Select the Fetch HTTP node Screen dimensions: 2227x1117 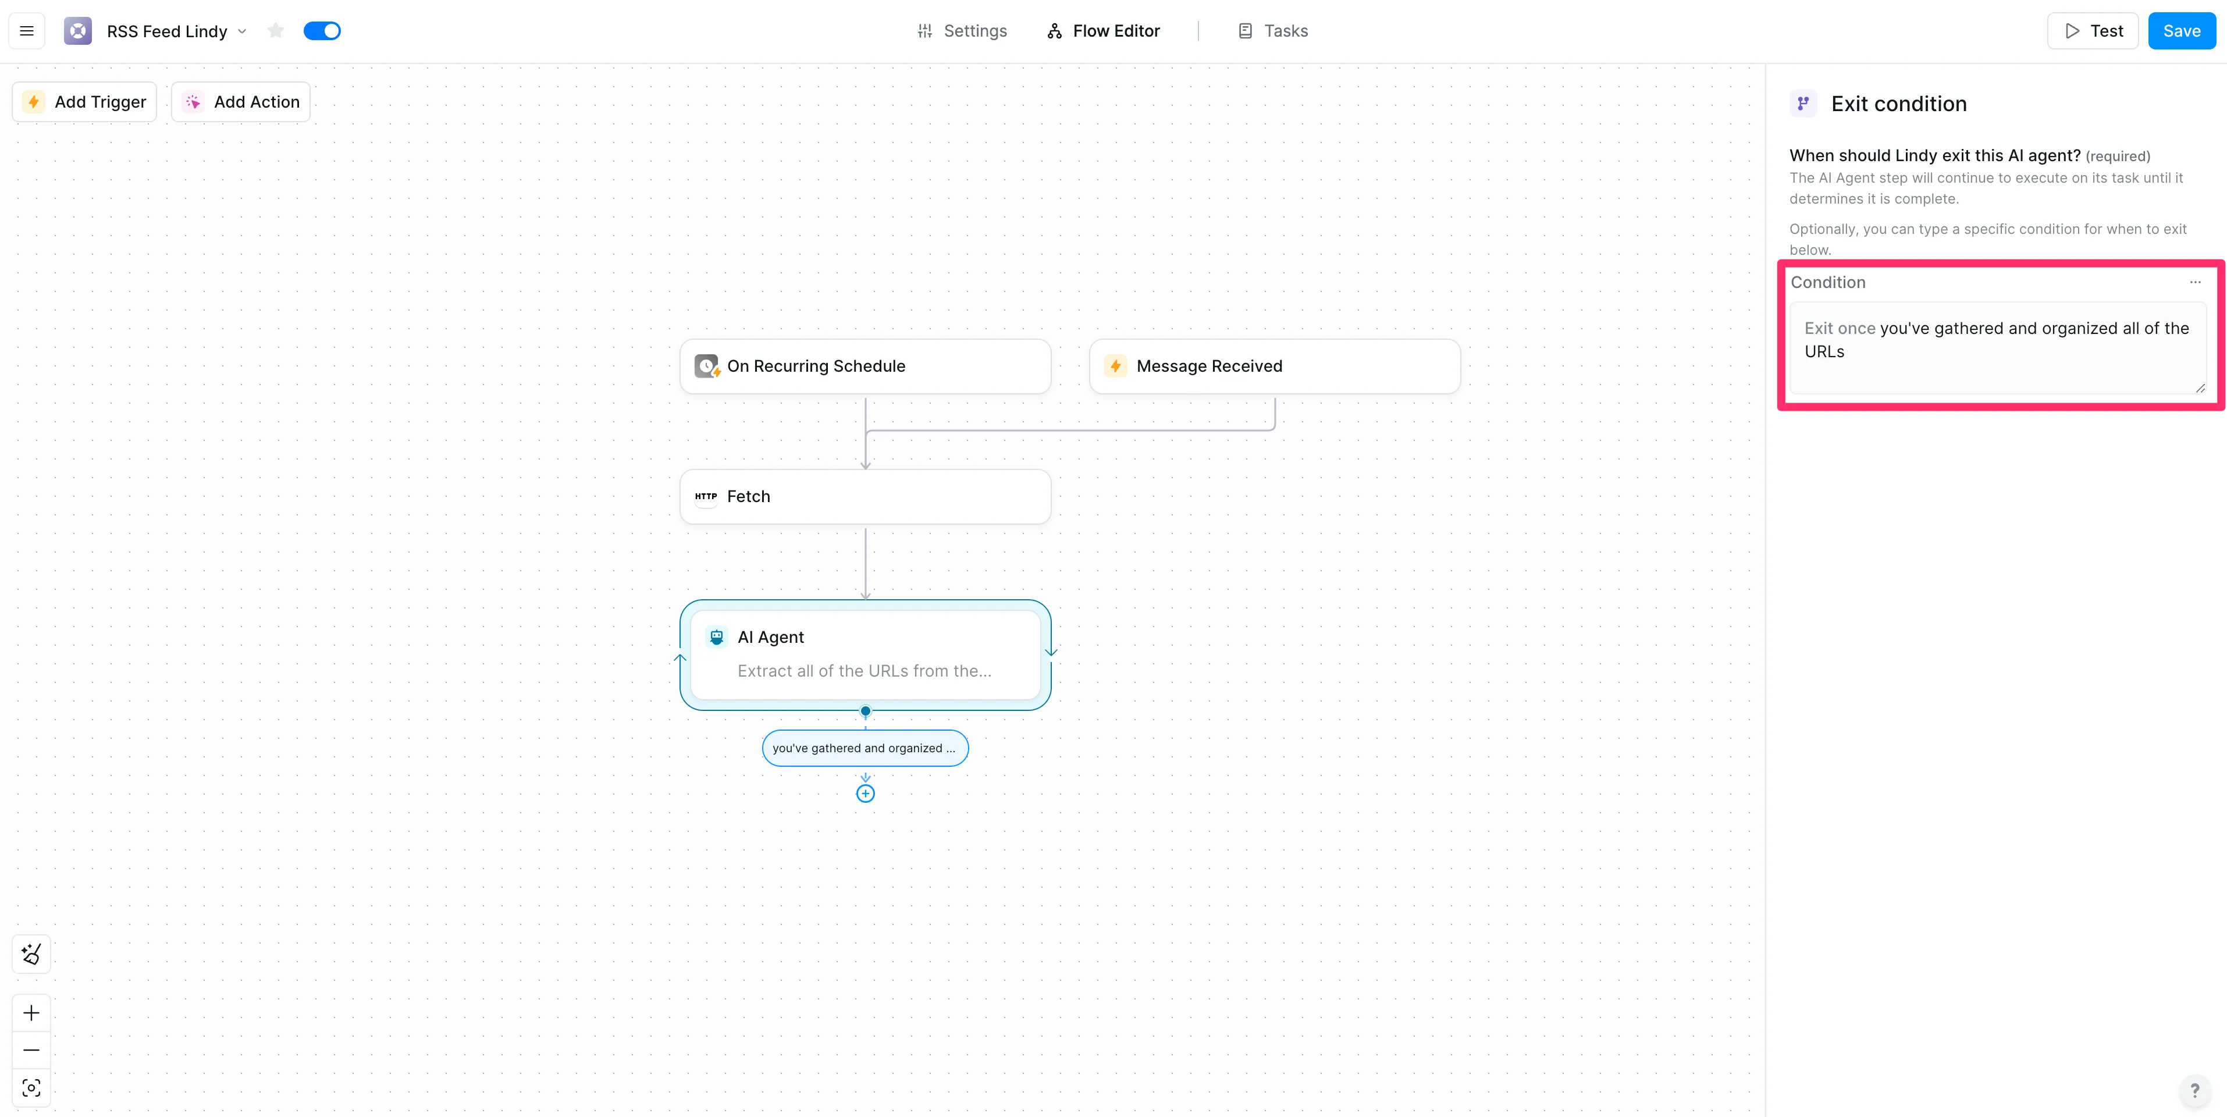click(865, 496)
